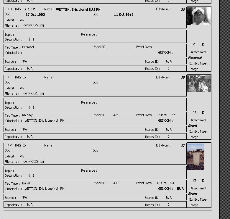Click filename geniw0028.jpg
The width and height of the screenshot is (230, 219).
coord(34,93)
